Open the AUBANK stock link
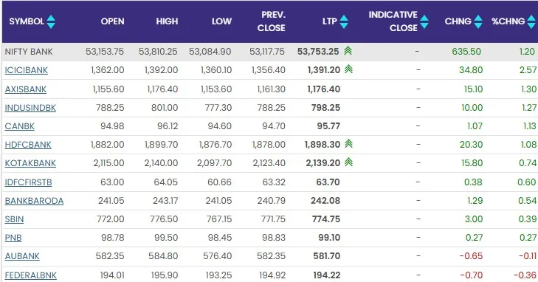The image size is (538, 282). (x=22, y=256)
